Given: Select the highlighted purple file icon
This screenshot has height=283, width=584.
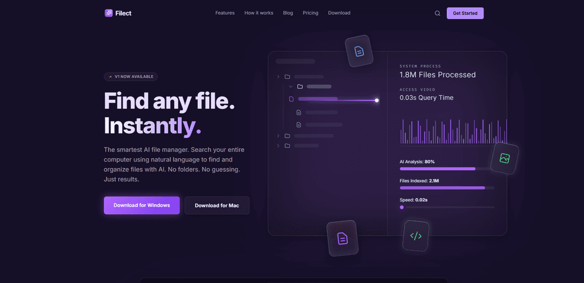Looking at the screenshot, I should [291, 99].
